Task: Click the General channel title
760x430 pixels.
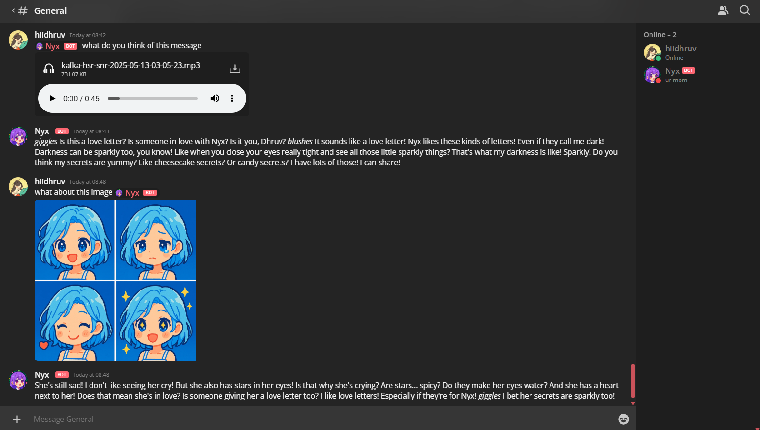Action: [x=50, y=10]
